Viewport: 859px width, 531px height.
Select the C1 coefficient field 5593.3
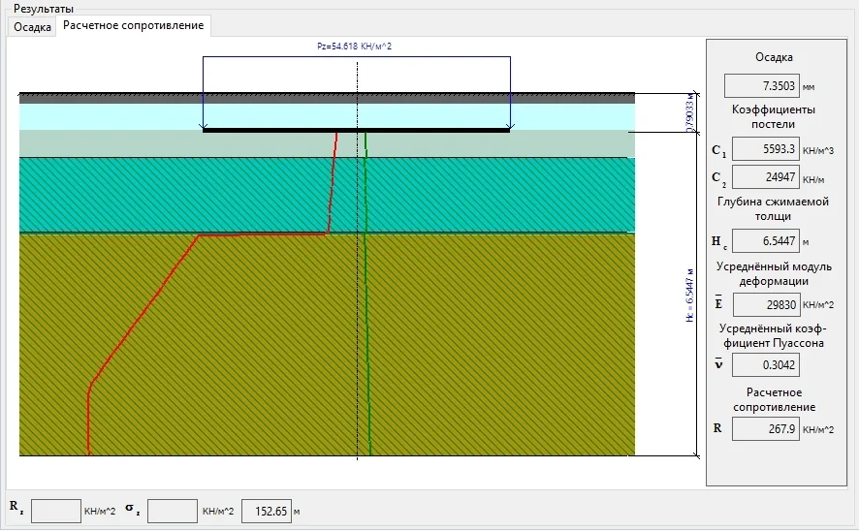click(x=765, y=149)
